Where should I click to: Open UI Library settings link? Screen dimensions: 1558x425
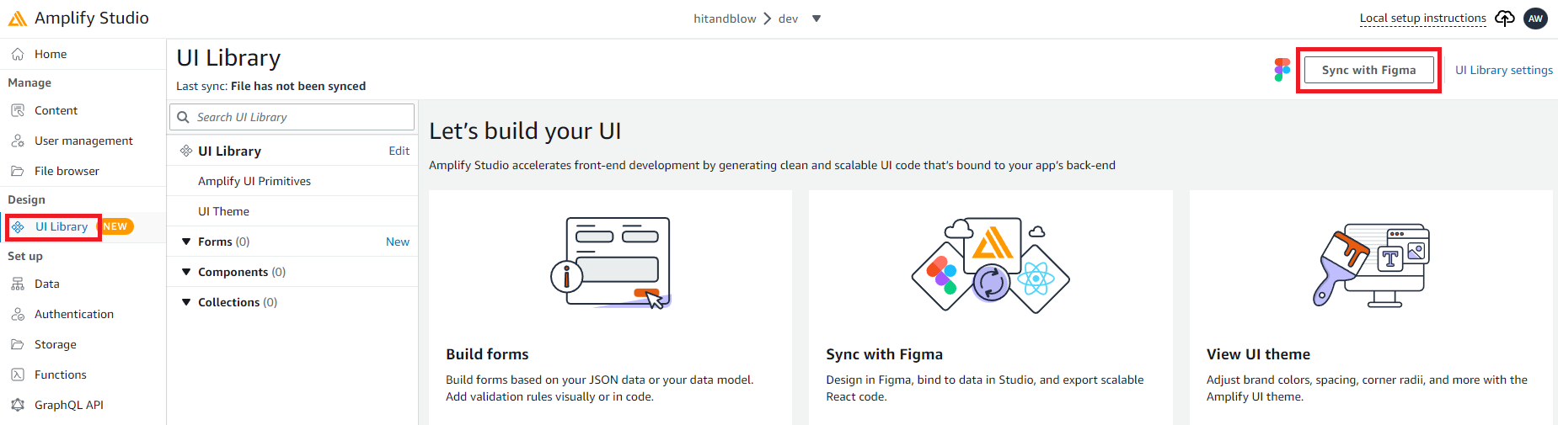click(1504, 70)
